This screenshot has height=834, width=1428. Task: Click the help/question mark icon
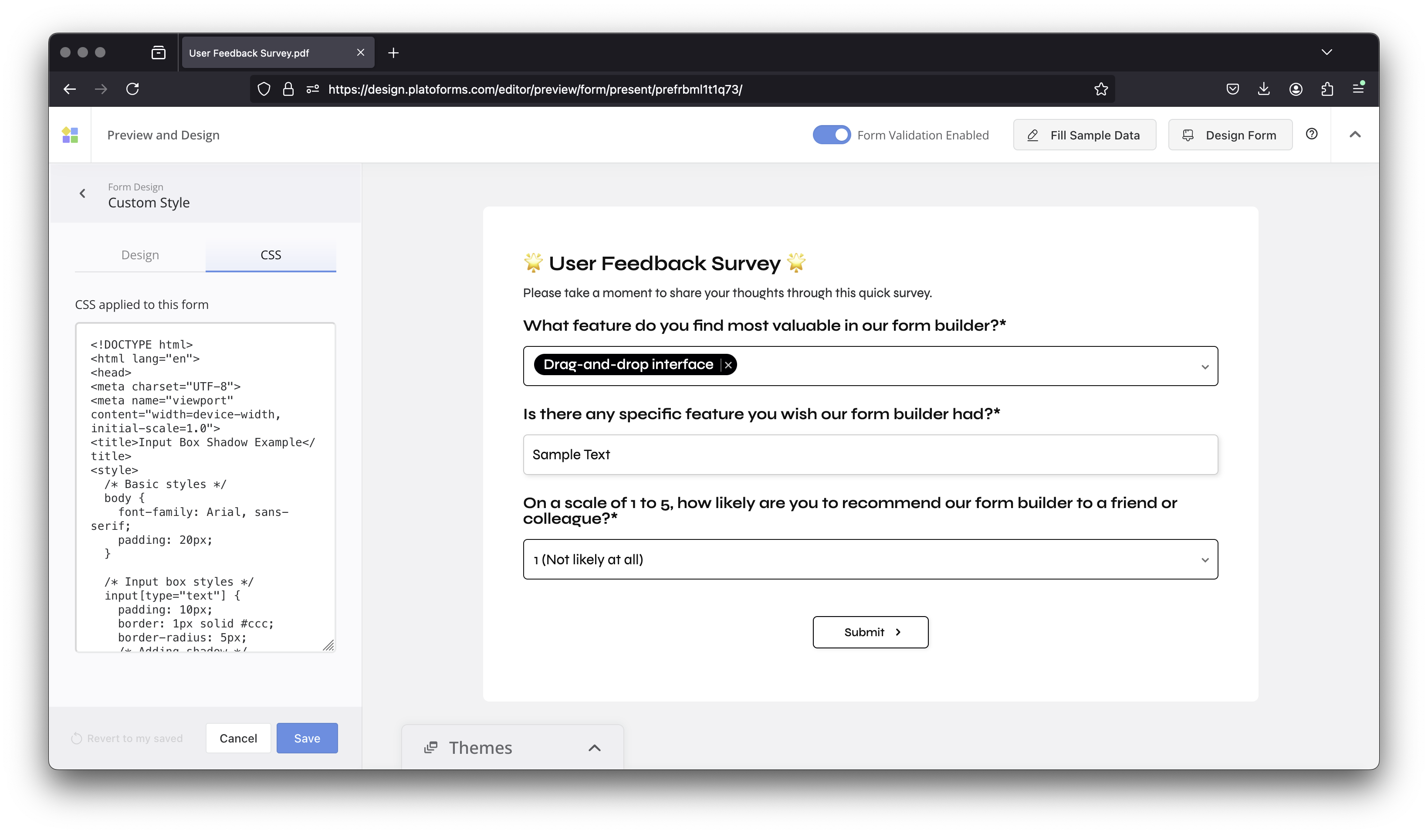click(x=1312, y=134)
